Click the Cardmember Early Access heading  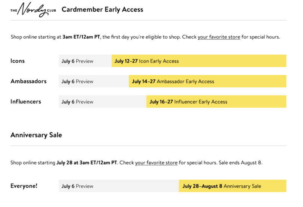tap(102, 9)
